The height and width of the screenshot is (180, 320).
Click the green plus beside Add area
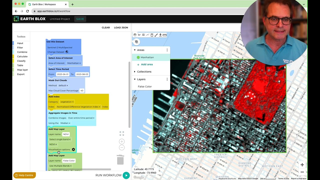(x=138, y=64)
